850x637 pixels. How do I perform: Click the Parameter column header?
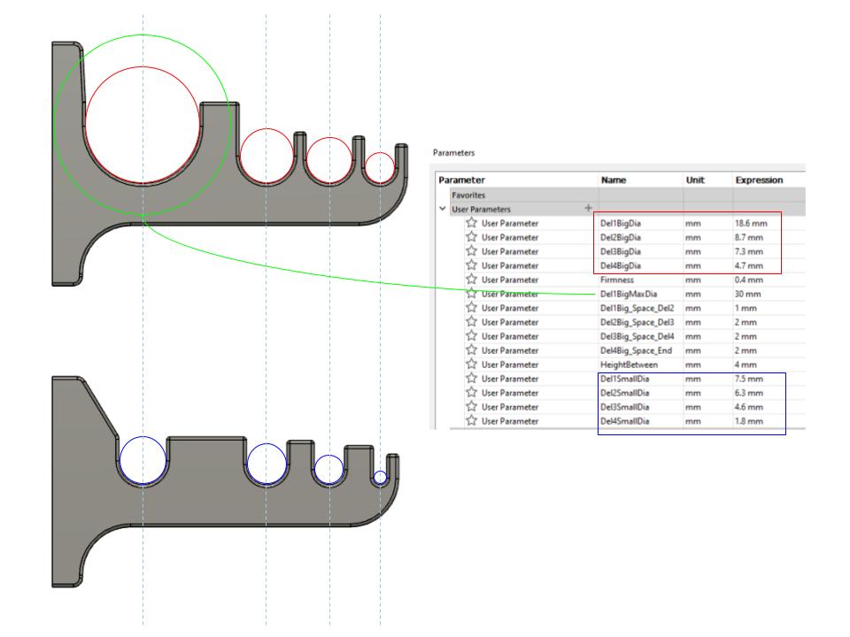463,180
